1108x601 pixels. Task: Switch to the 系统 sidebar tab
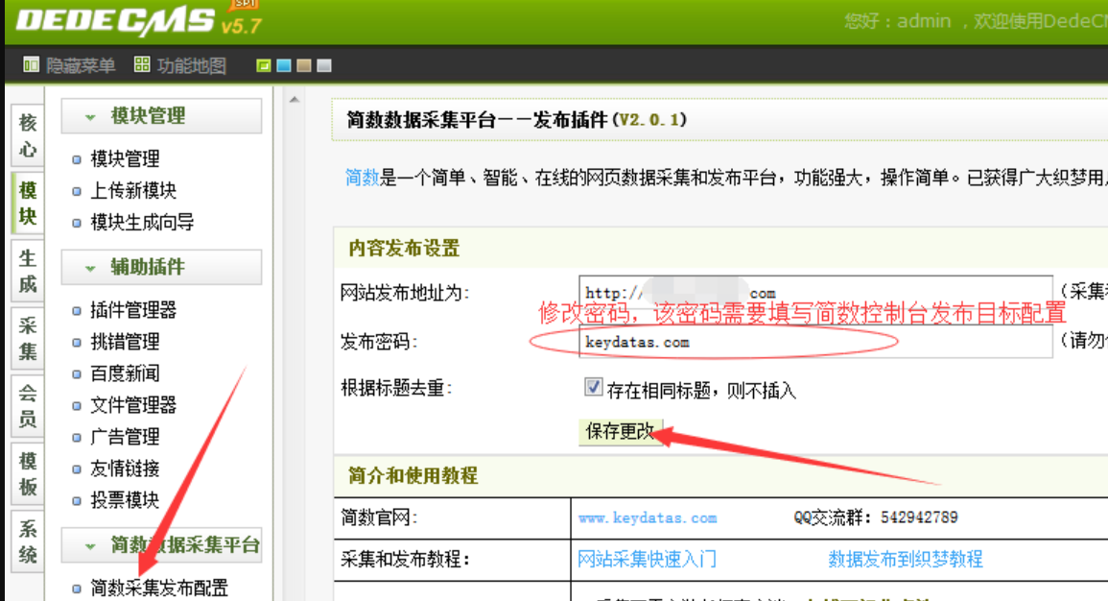click(28, 541)
